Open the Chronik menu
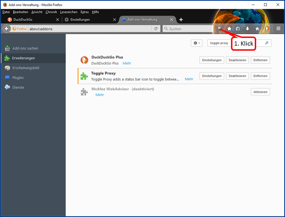Image resolution: width=285 pixels, height=217 pixels. (x=51, y=12)
